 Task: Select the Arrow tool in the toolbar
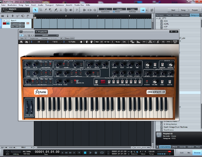[x=35, y=10]
